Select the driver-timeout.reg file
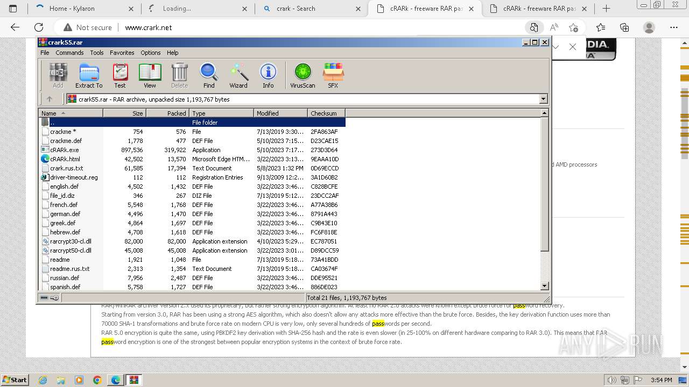 coord(192,177)
